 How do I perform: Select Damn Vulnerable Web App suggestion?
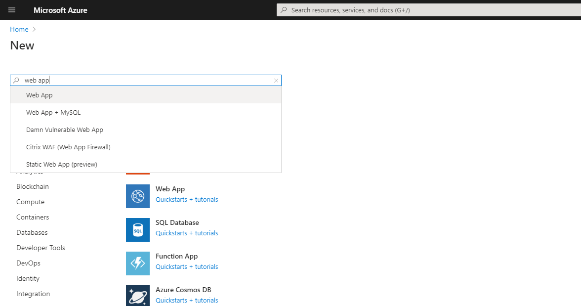pos(64,130)
